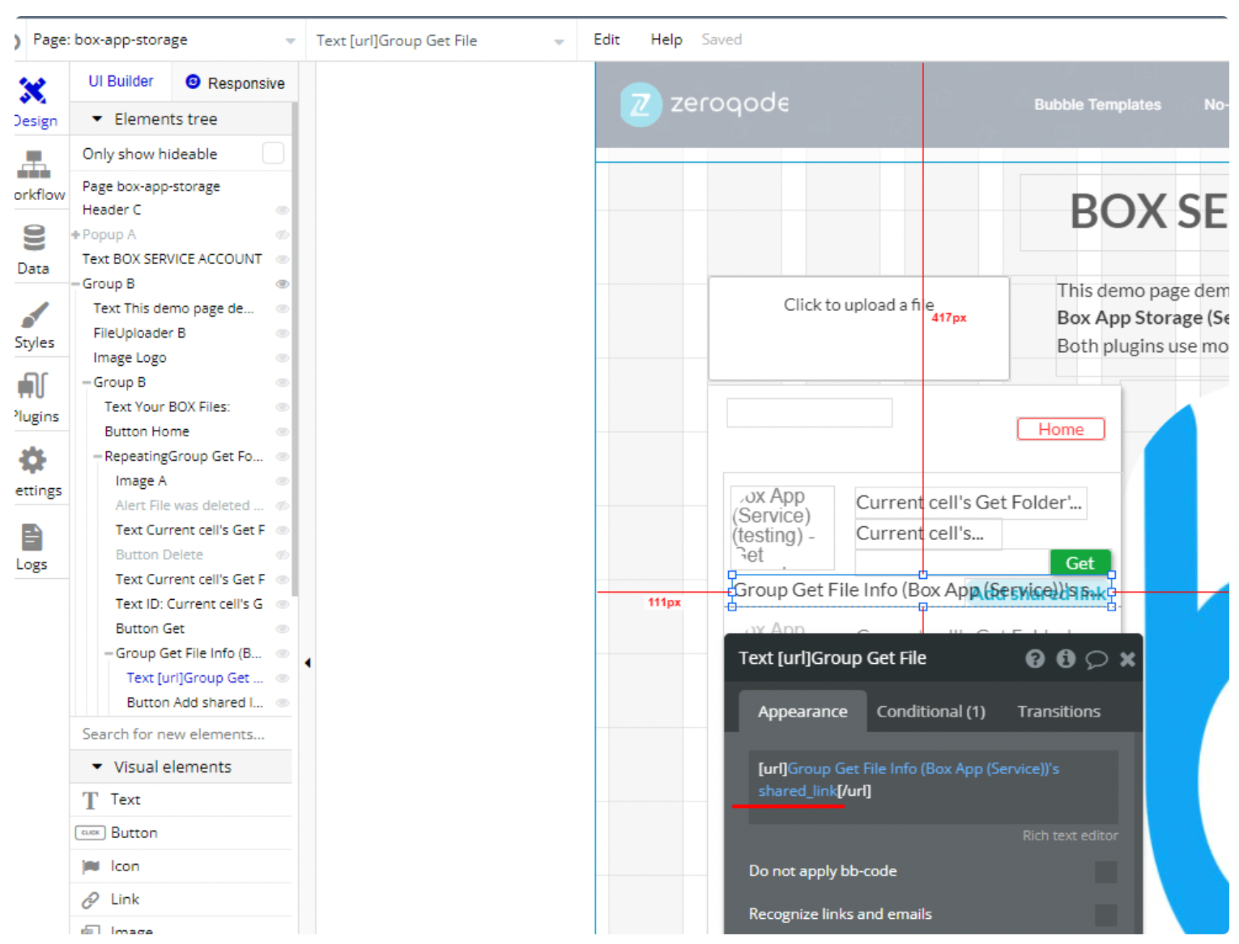The height and width of the screenshot is (944, 1239).
Task: Enable Do not apply bb-code checkbox
Action: (x=1105, y=872)
